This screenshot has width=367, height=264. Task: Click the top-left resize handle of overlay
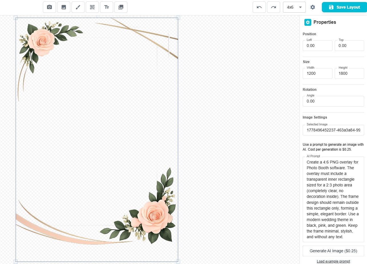pos(16,18)
